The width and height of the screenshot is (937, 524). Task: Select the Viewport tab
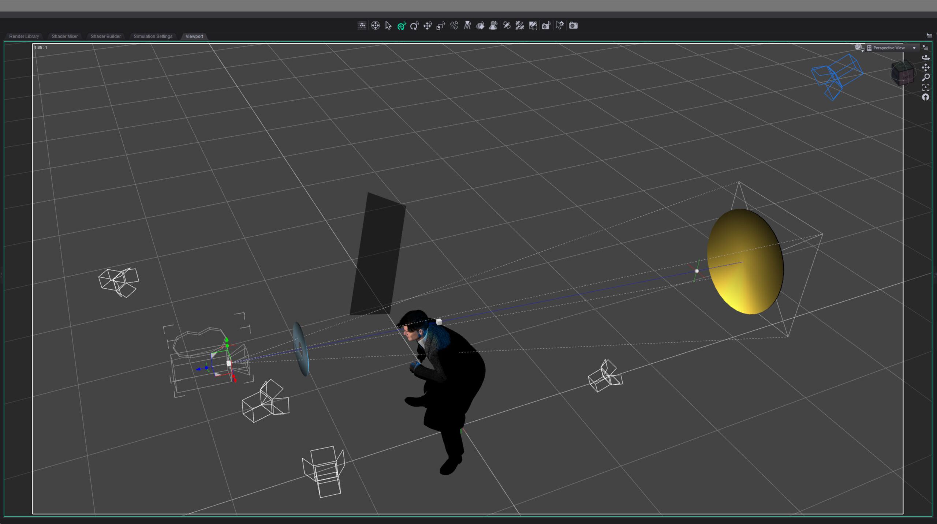pyautogui.click(x=194, y=37)
